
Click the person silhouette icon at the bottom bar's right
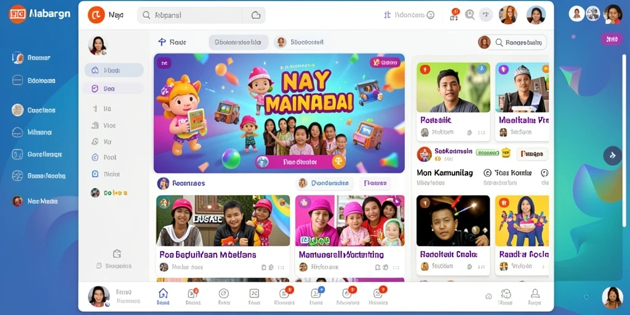click(535, 293)
